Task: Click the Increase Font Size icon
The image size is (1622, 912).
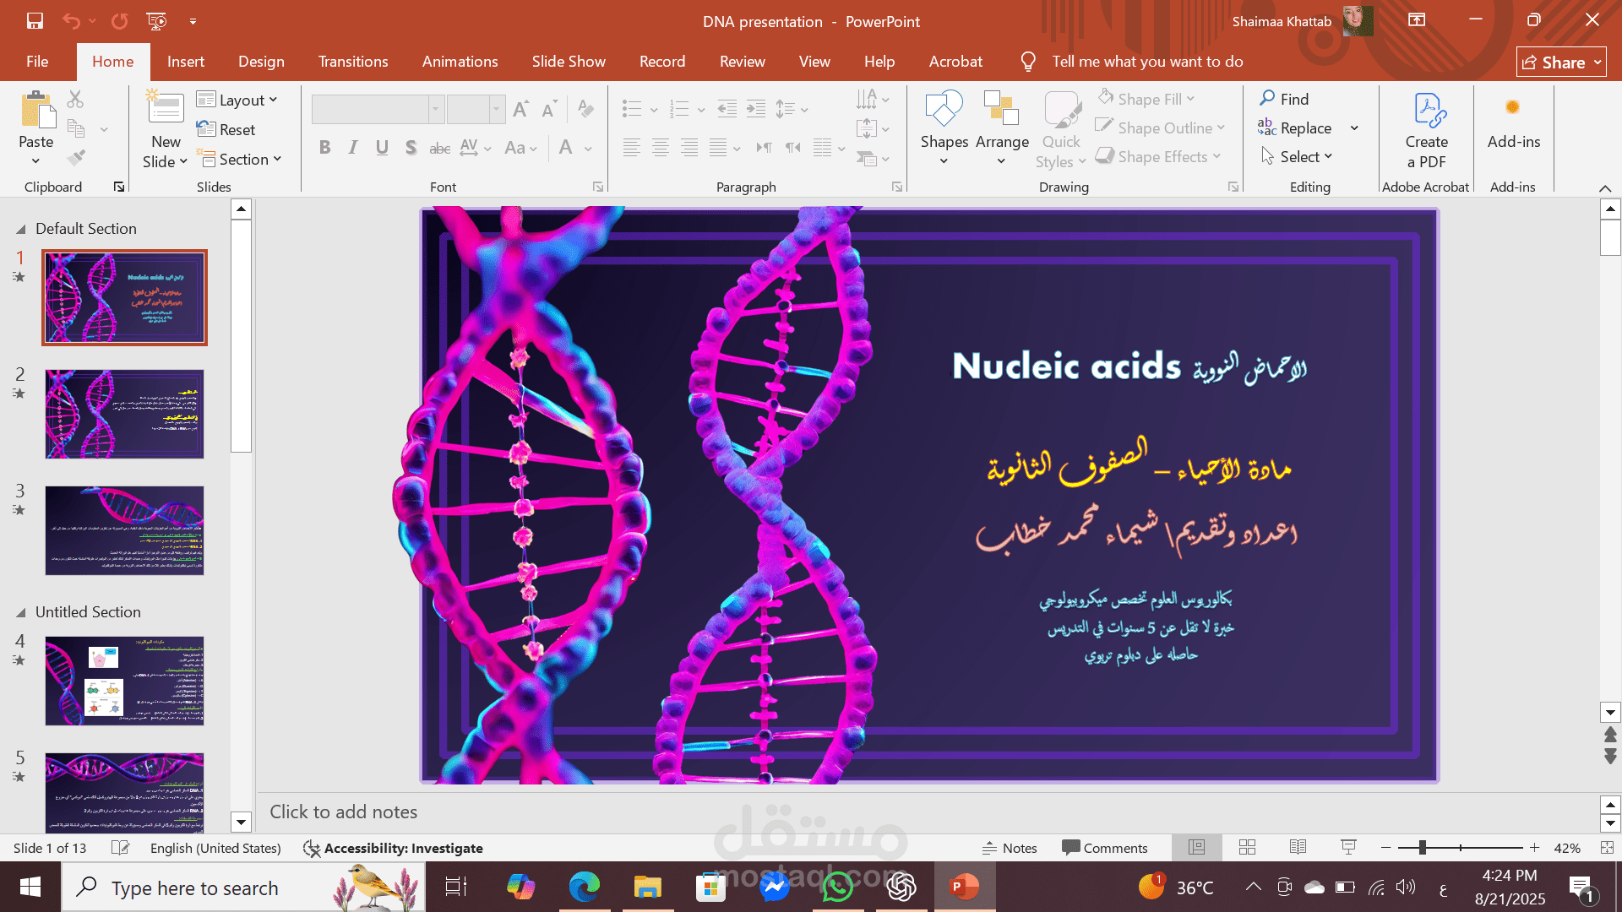Action: click(520, 109)
